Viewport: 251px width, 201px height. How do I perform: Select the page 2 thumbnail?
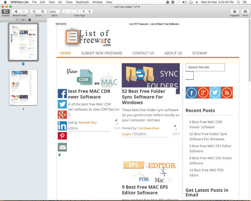(23, 87)
